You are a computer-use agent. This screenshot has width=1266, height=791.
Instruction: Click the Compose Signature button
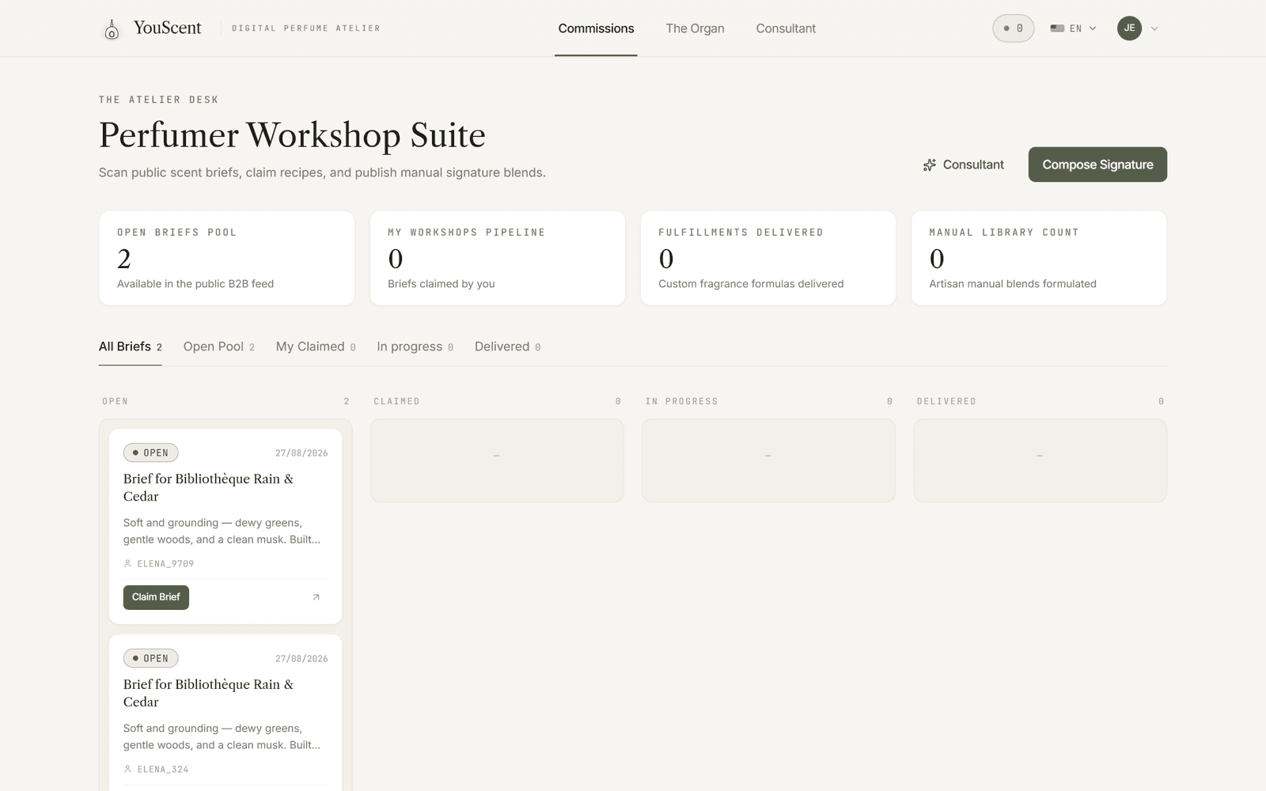point(1097,165)
